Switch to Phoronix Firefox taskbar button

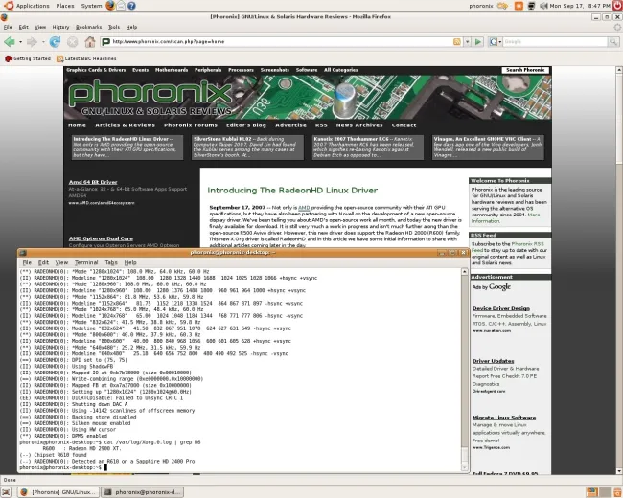pyautogui.click(x=58, y=492)
